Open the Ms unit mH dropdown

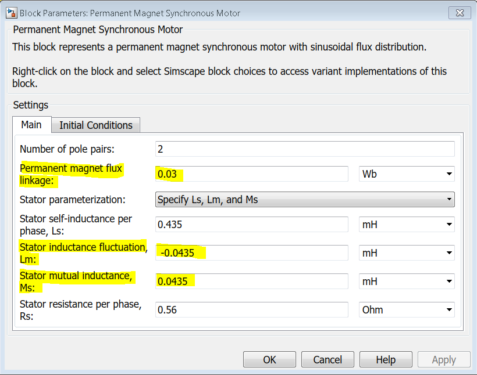(x=407, y=282)
